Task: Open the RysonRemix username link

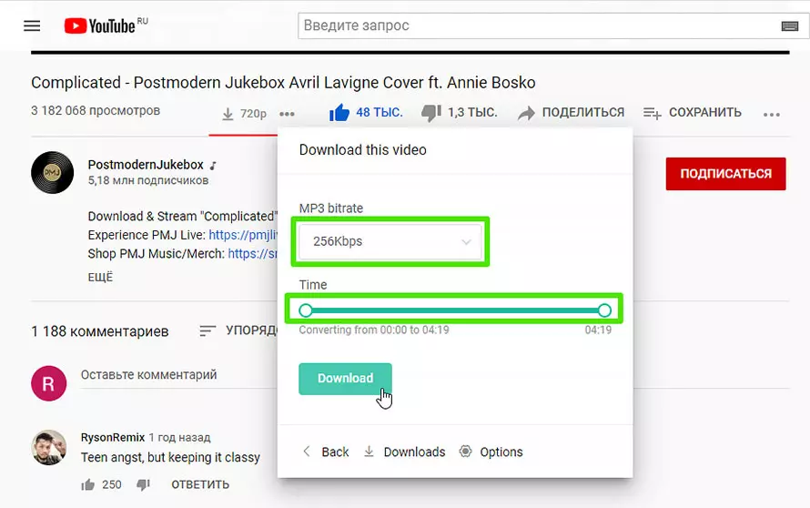Action: [113, 437]
